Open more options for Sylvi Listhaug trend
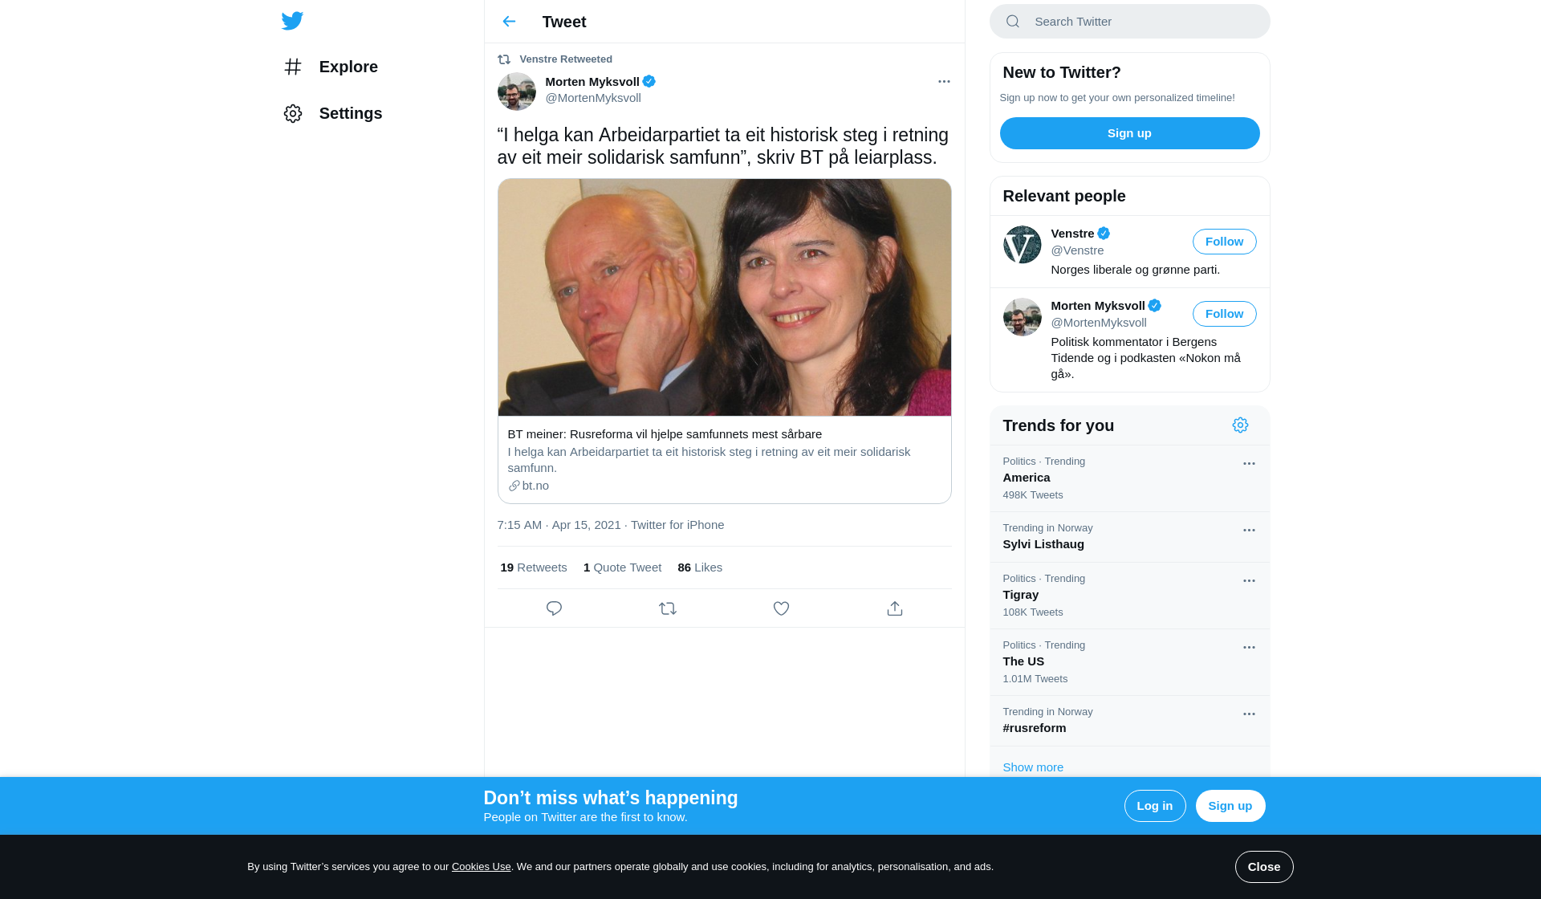Image resolution: width=1541 pixels, height=899 pixels. click(x=1249, y=530)
